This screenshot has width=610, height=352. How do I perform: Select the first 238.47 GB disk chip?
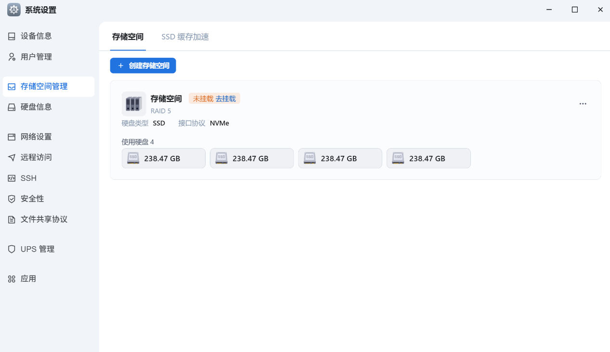pyautogui.click(x=164, y=158)
